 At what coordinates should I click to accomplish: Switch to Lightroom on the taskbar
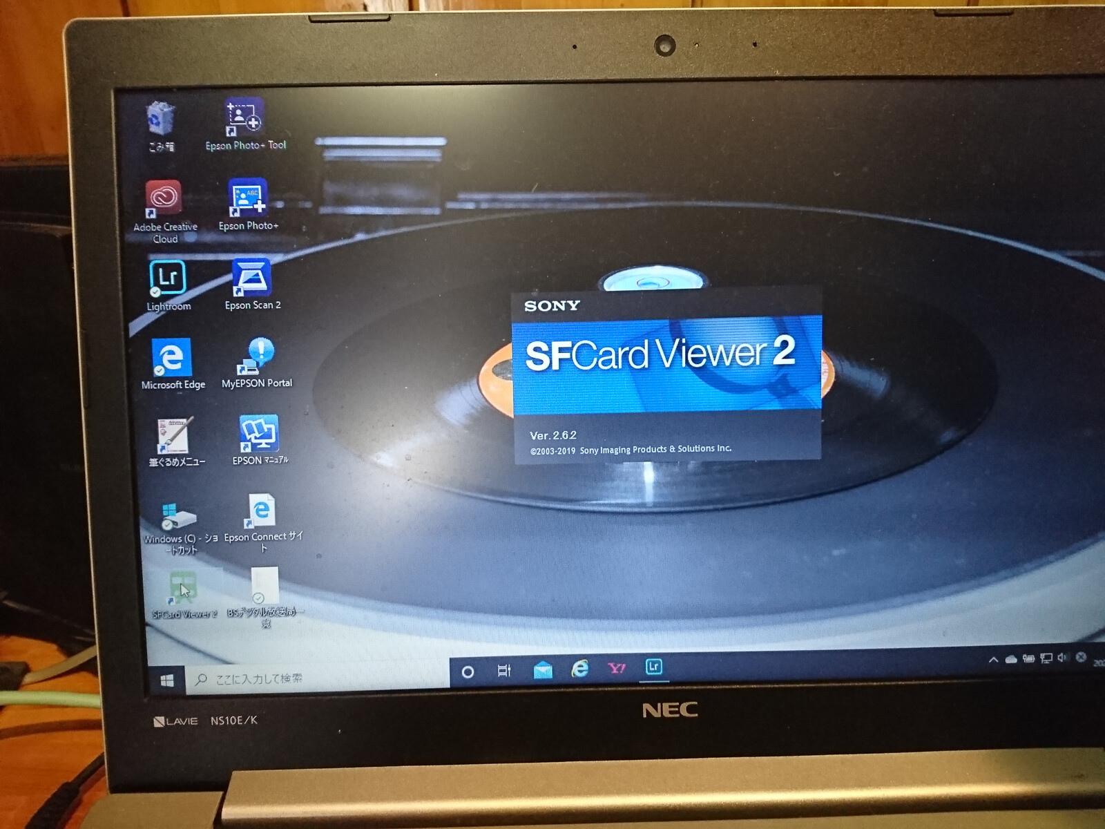point(653,667)
